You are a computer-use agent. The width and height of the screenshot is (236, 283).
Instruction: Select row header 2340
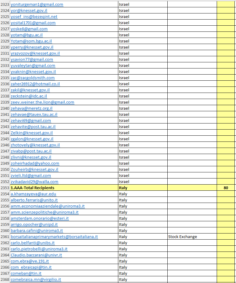click(5, 108)
